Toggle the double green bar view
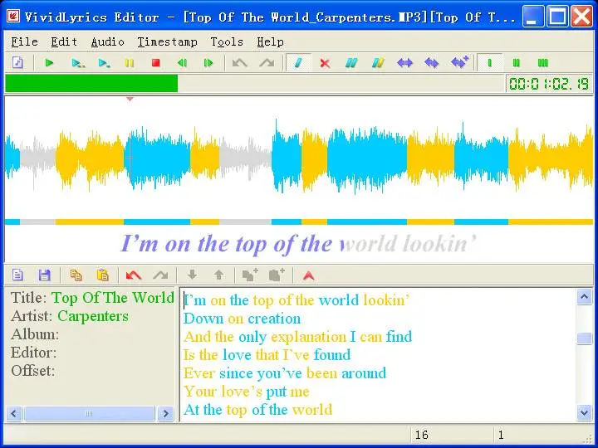 point(516,62)
